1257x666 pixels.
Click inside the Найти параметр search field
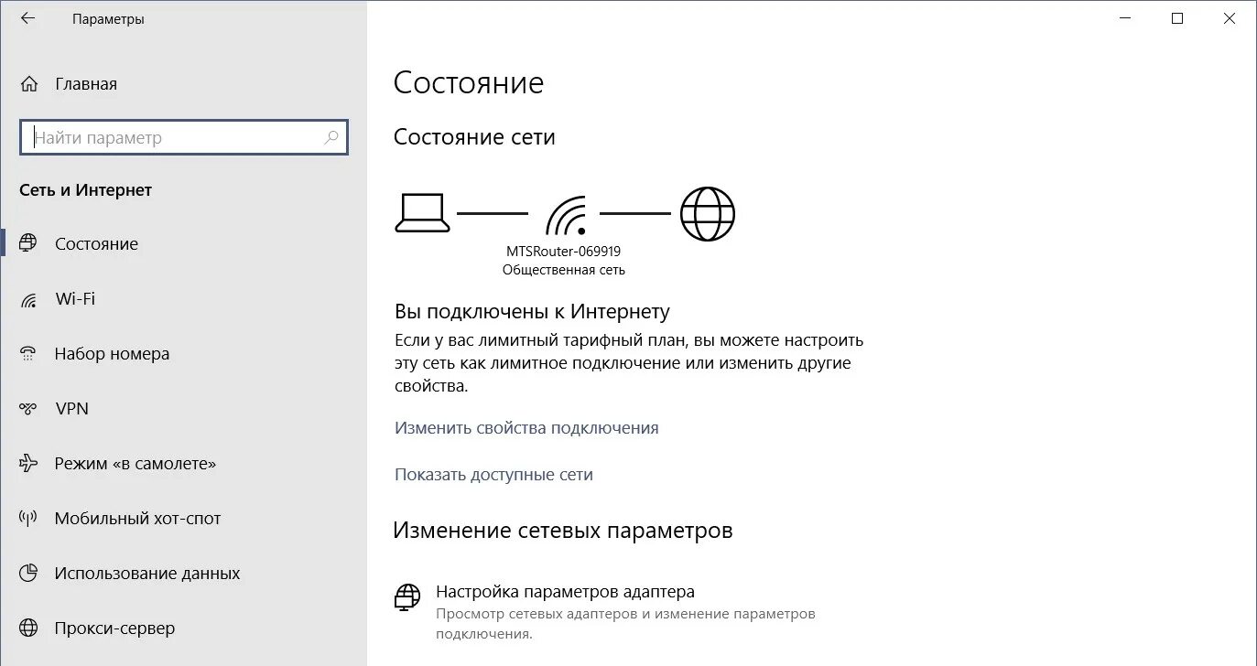[165, 137]
